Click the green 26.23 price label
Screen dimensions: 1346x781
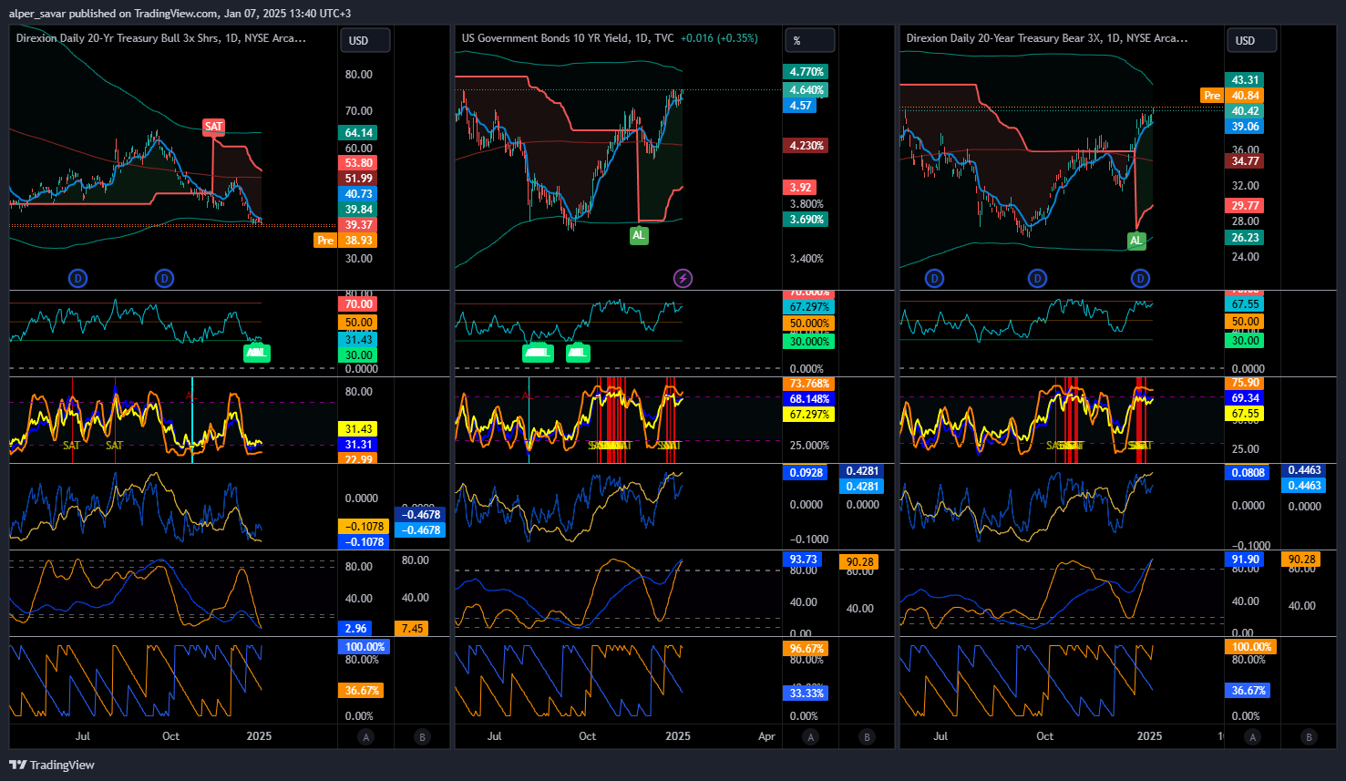click(1246, 238)
